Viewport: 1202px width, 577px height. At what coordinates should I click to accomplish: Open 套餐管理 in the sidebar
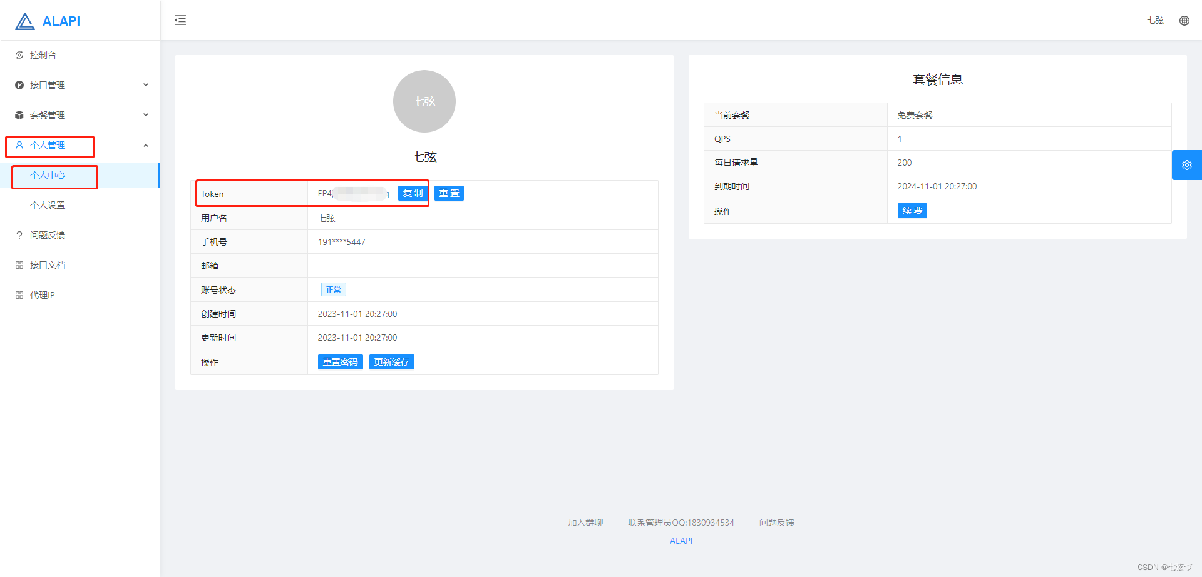click(47, 114)
